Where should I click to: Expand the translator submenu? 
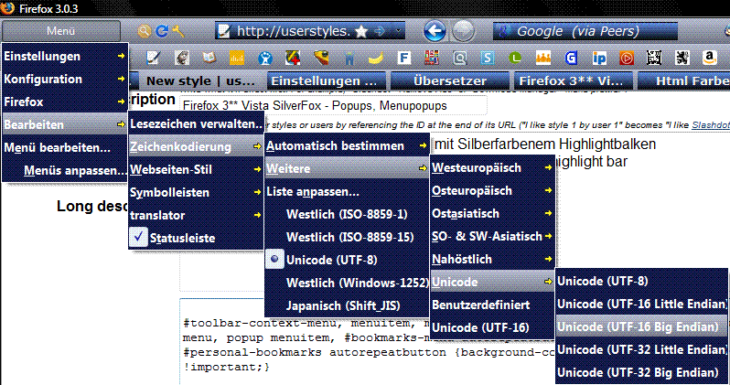196,215
